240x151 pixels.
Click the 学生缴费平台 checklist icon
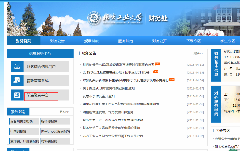pos(17,95)
